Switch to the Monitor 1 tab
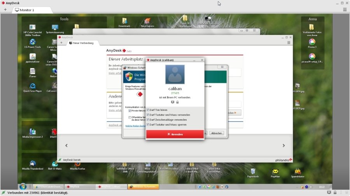The width and height of the screenshot is (350, 196). click(x=32, y=10)
